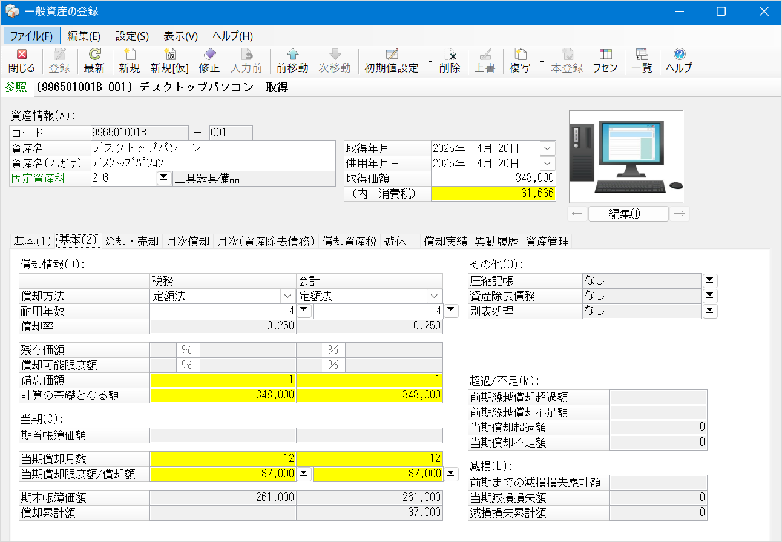This screenshot has height=542, width=782.
Task: Open 会計 当期償却額 dropdown button
Action: (451, 474)
